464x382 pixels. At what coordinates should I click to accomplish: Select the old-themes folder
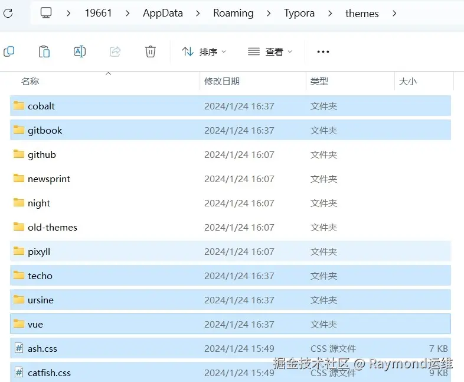point(230,227)
